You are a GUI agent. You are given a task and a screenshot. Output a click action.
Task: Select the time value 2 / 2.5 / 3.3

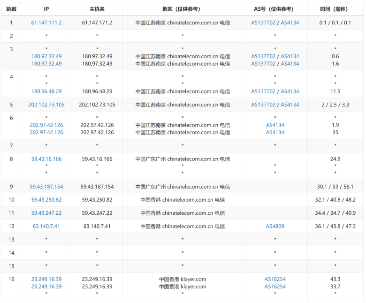pos(335,105)
